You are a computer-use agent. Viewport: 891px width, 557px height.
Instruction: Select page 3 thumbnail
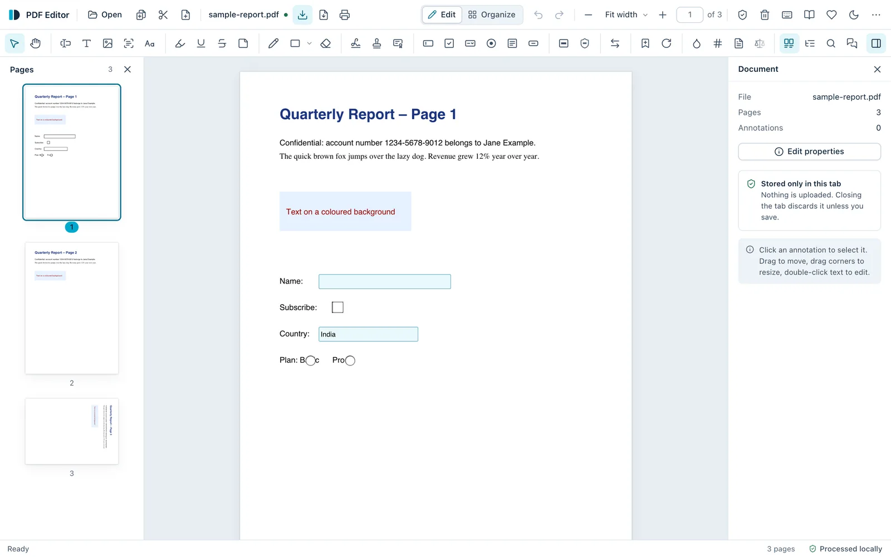(x=72, y=431)
